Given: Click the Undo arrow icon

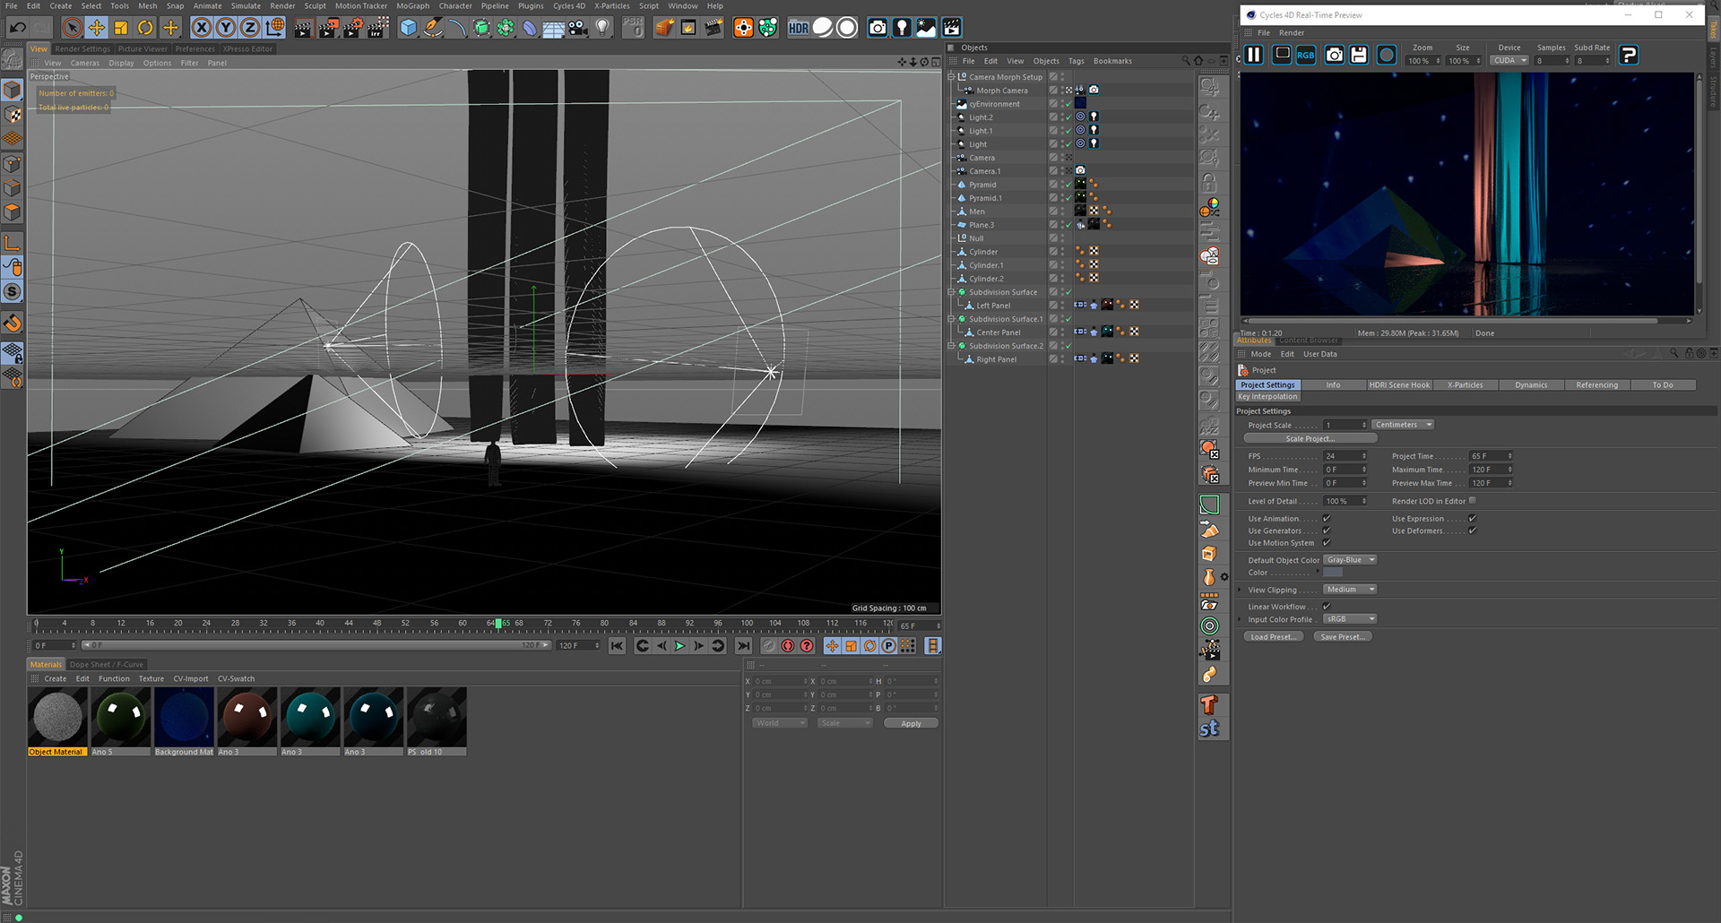Looking at the screenshot, I should click(x=17, y=28).
